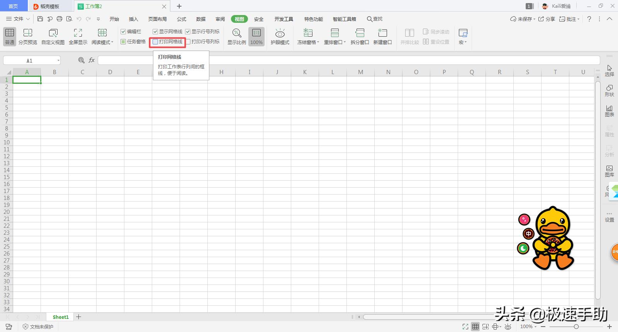Expand the 批注 comments dropdown arrow
This screenshot has height=332, width=618.
point(578,19)
